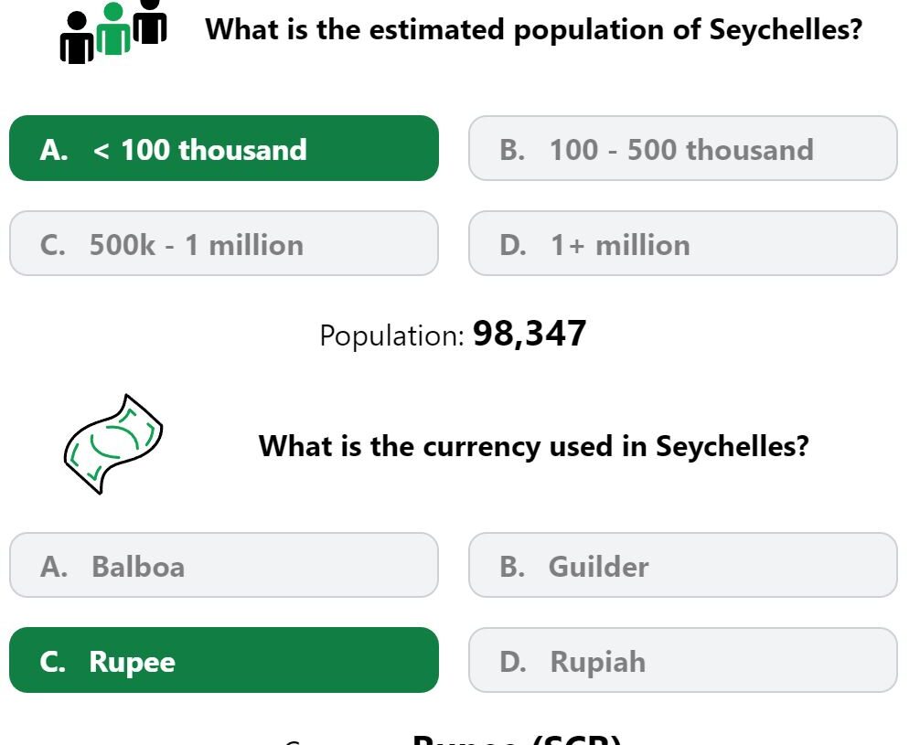Screen dimensions: 920x745
Task: Select answer A, less than 100 thousand
Action: (x=224, y=148)
